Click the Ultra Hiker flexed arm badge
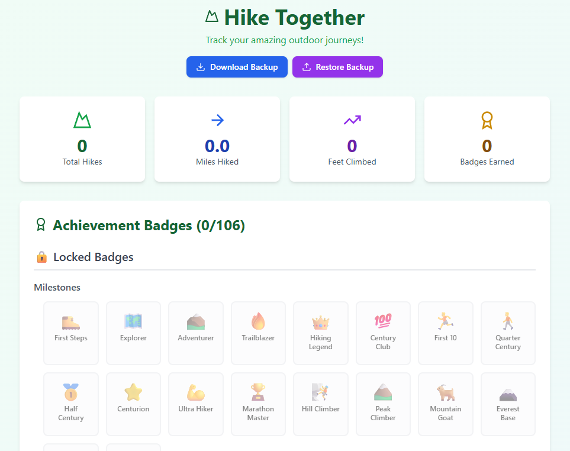 tap(196, 404)
